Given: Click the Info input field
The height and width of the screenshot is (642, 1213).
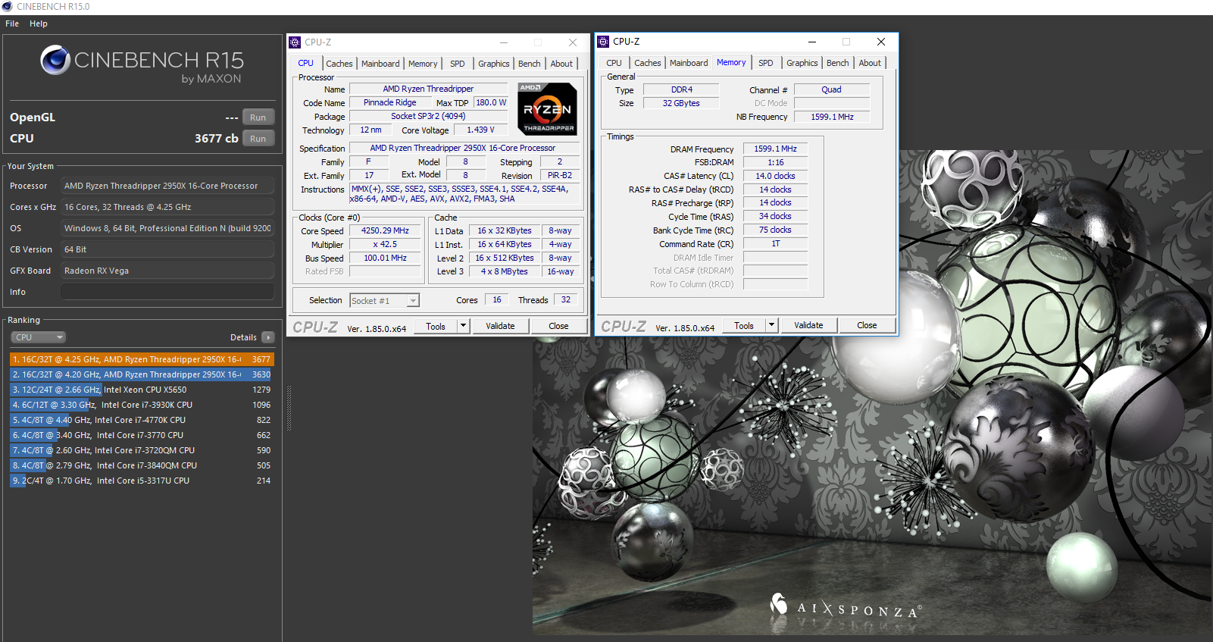Looking at the screenshot, I should [x=167, y=292].
